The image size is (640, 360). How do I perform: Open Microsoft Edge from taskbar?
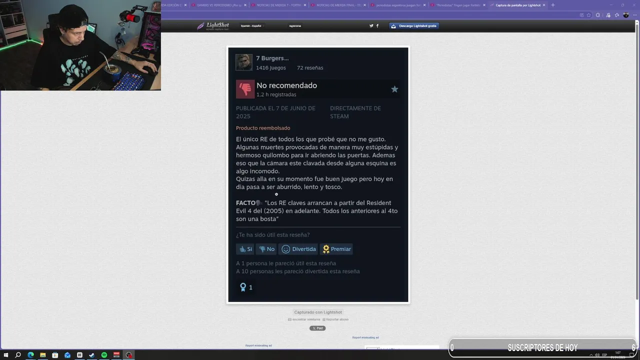click(30, 355)
